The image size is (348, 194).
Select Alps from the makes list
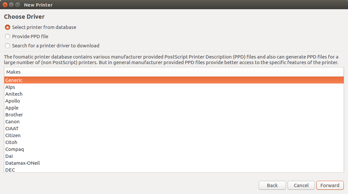click(x=174, y=87)
